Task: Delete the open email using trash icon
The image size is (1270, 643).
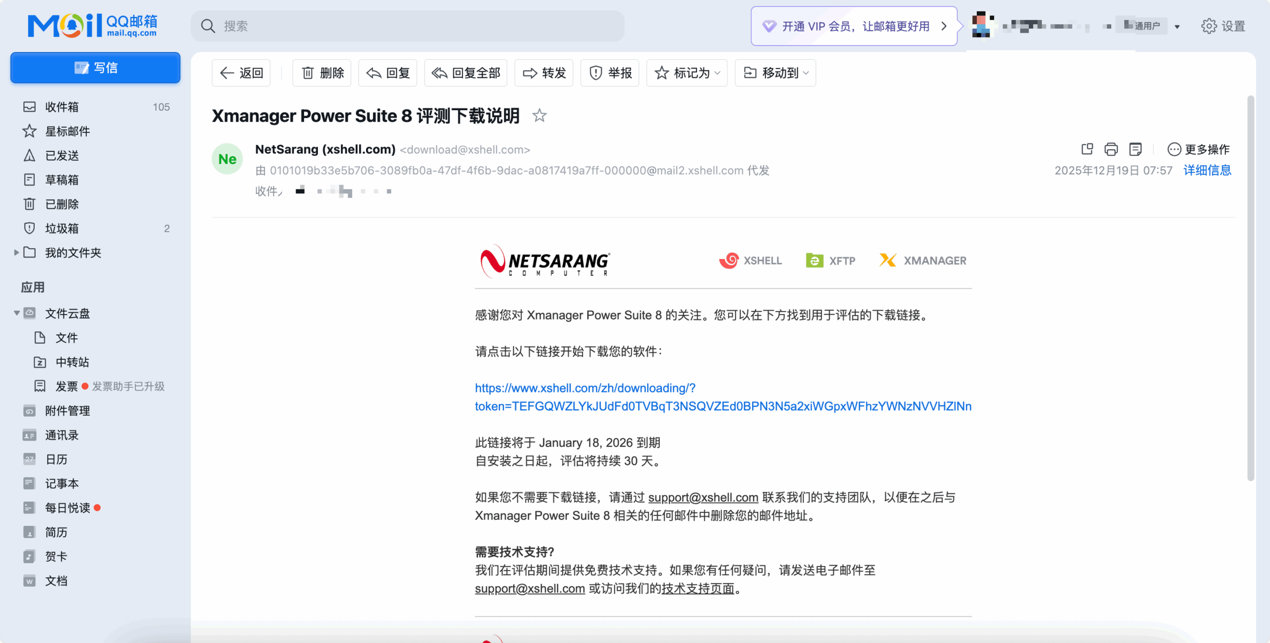Action: [321, 72]
